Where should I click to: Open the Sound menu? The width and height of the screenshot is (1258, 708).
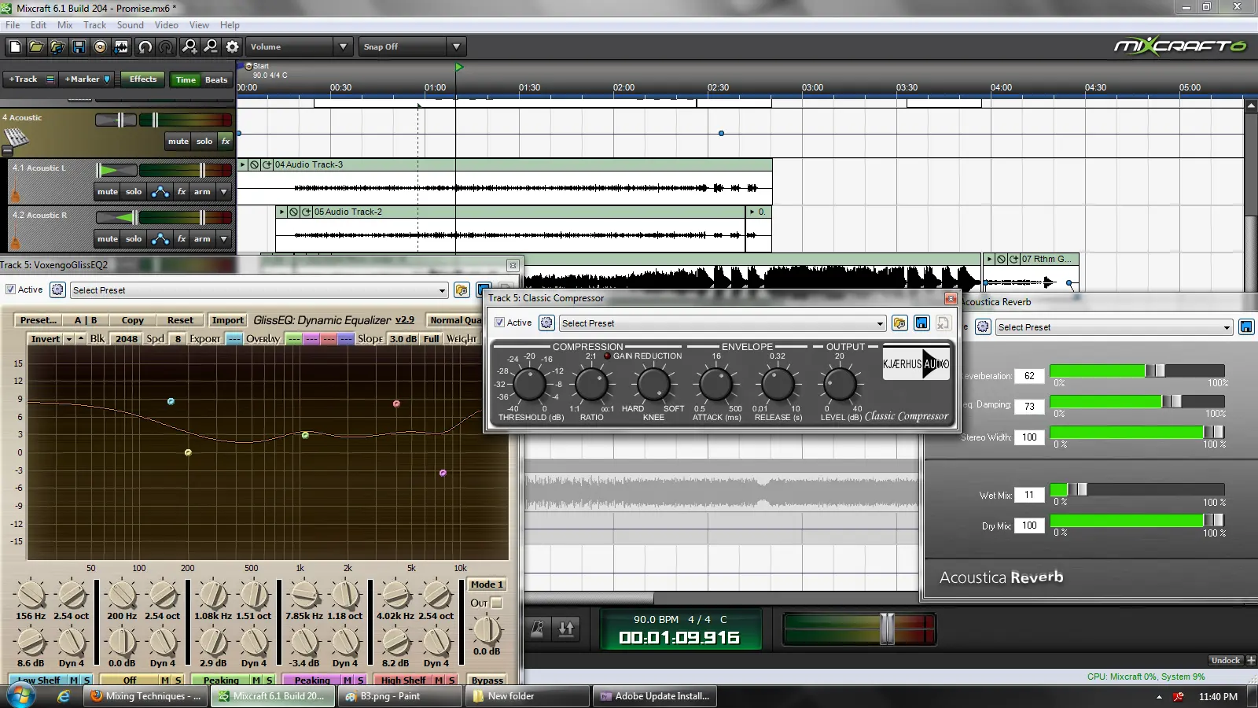coord(130,25)
